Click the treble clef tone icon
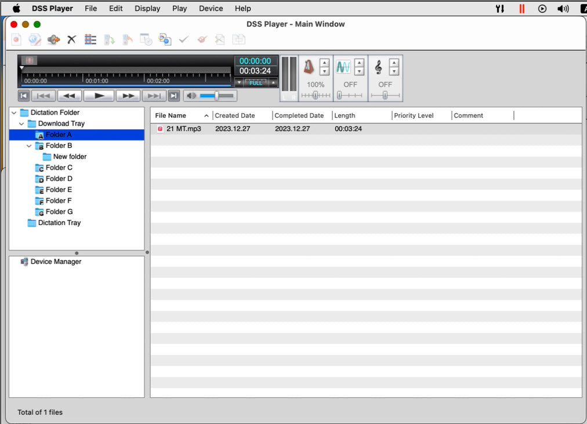The image size is (587, 424). coord(378,68)
